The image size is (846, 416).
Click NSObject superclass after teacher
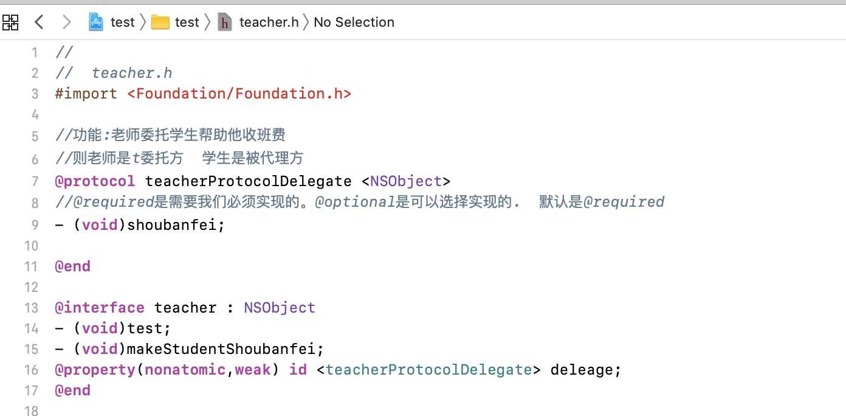point(280,308)
